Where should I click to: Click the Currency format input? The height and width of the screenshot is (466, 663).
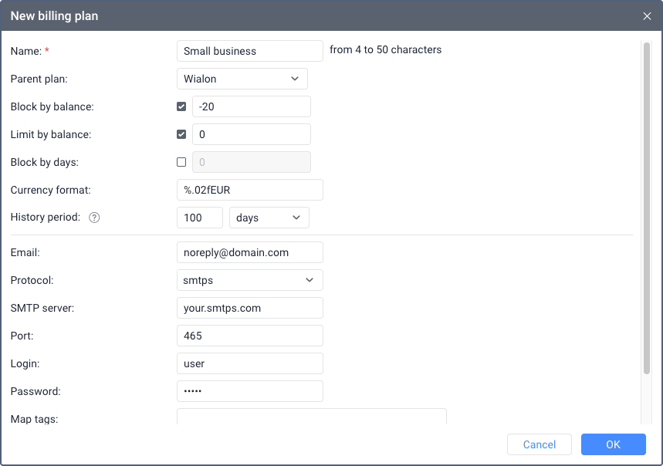(x=249, y=190)
